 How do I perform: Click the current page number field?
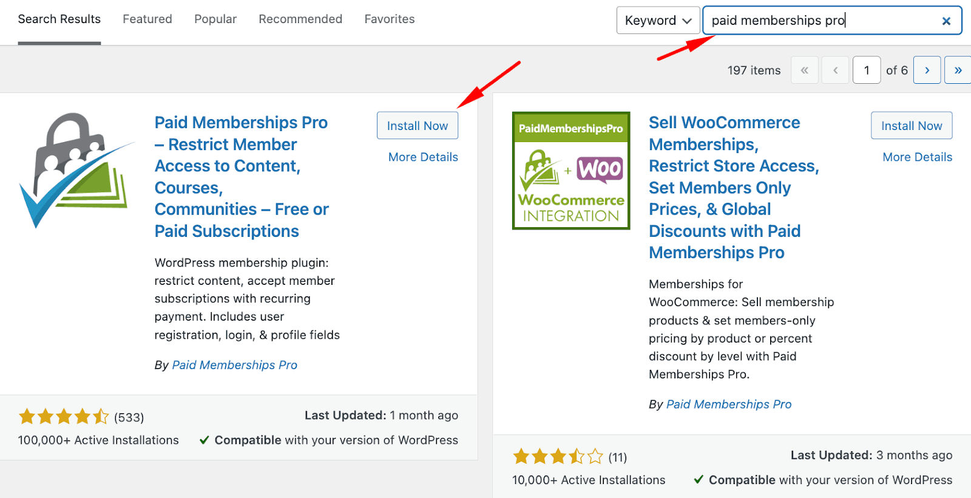point(866,70)
